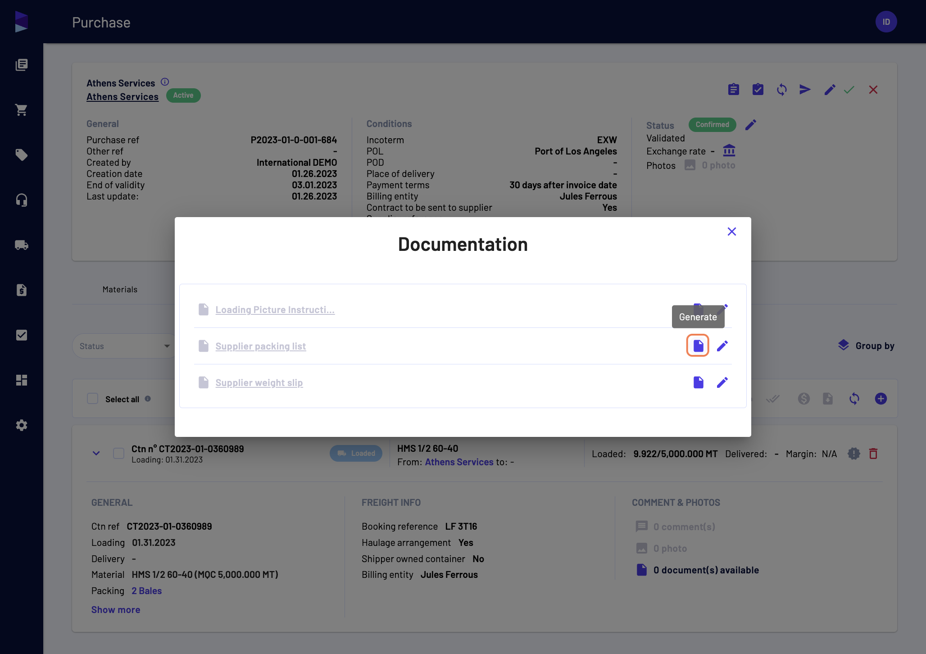Edit the Confirmed status with pencil icon
926x654 pixels.
(x=750, y=124)
